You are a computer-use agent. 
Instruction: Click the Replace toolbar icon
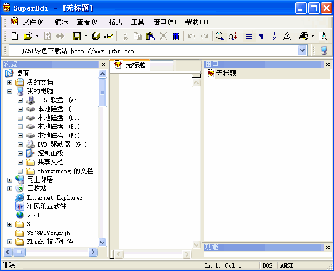(x=233, y=36)
